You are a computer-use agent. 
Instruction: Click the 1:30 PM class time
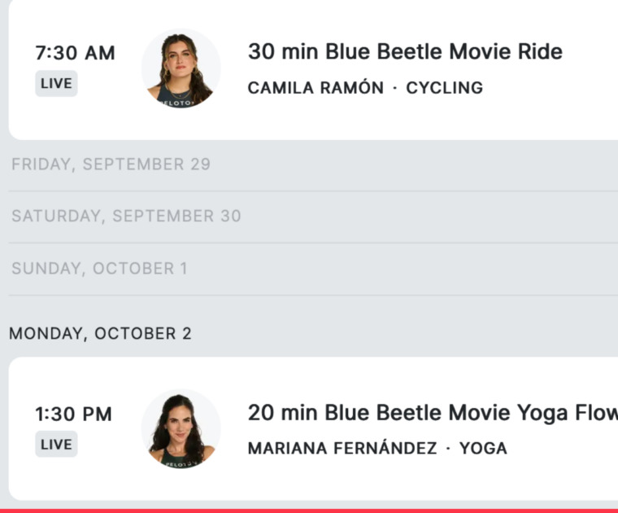point(73,414)
